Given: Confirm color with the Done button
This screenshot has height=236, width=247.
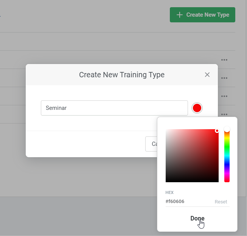Looking at the screenshot, I should pyautogui.click(x=197, y=219).
